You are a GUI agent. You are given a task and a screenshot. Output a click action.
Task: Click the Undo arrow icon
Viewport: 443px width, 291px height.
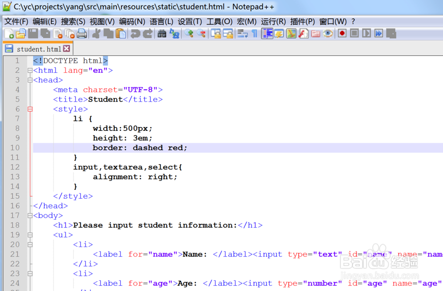135,34
